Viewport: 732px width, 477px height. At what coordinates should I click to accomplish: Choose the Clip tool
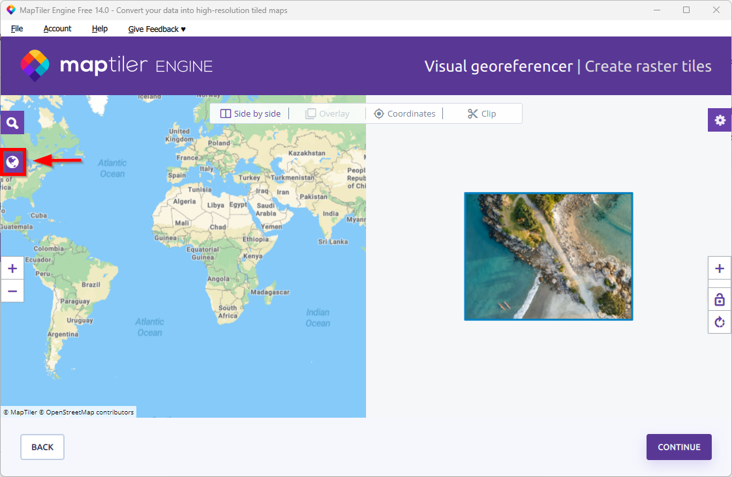[x=481, y=114]
